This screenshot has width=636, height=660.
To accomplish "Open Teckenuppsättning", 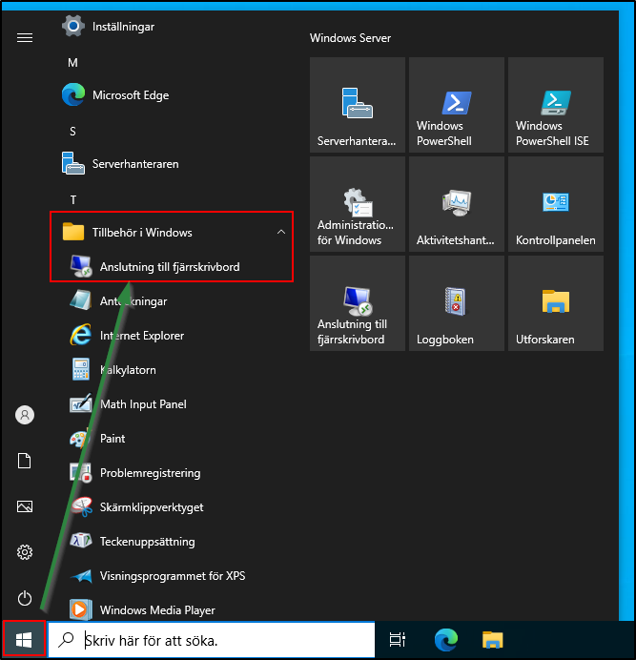I will (171, 542).
